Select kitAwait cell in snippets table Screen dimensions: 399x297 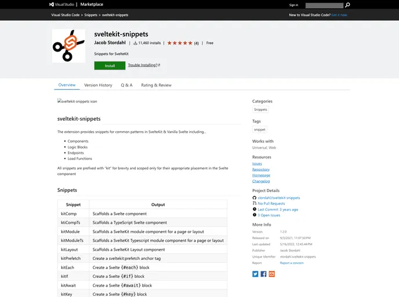click(x=73, y=285)
